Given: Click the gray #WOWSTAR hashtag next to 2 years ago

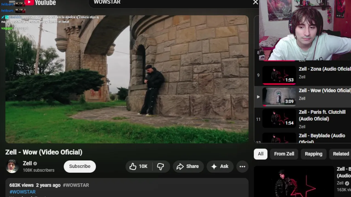Looking at the screenshot, I should point(76,185).
